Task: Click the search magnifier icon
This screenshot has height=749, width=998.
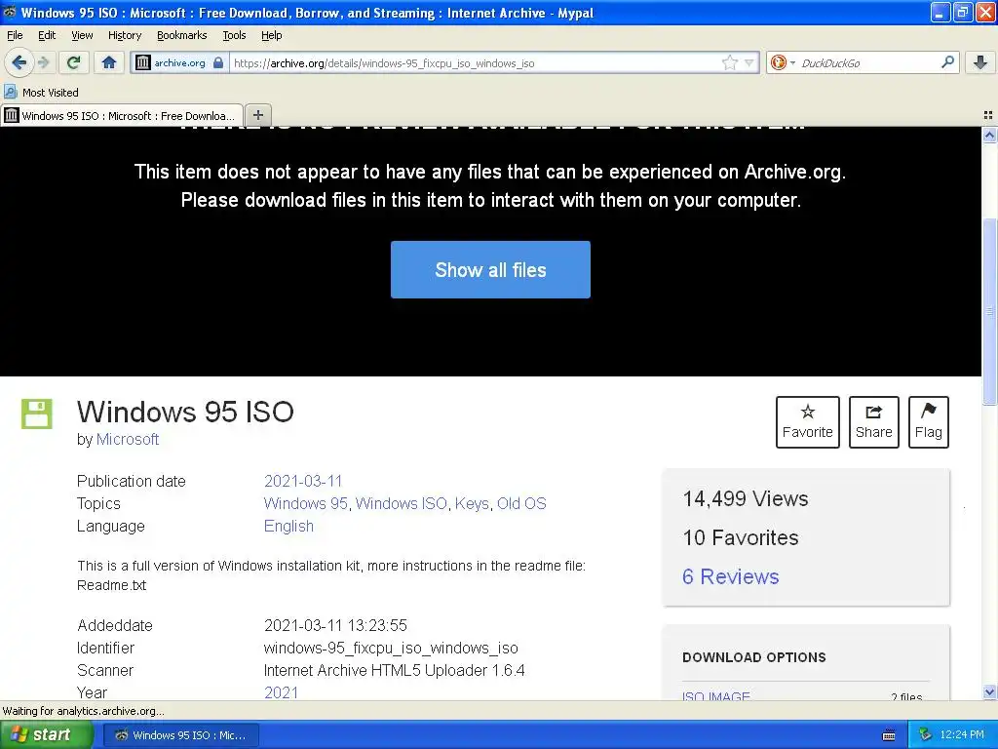Action: click(947, 62)
